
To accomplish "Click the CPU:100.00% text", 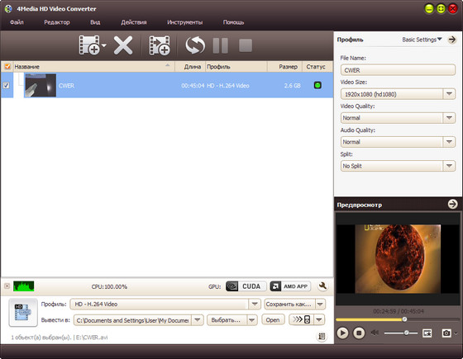I will pos(109,286).
